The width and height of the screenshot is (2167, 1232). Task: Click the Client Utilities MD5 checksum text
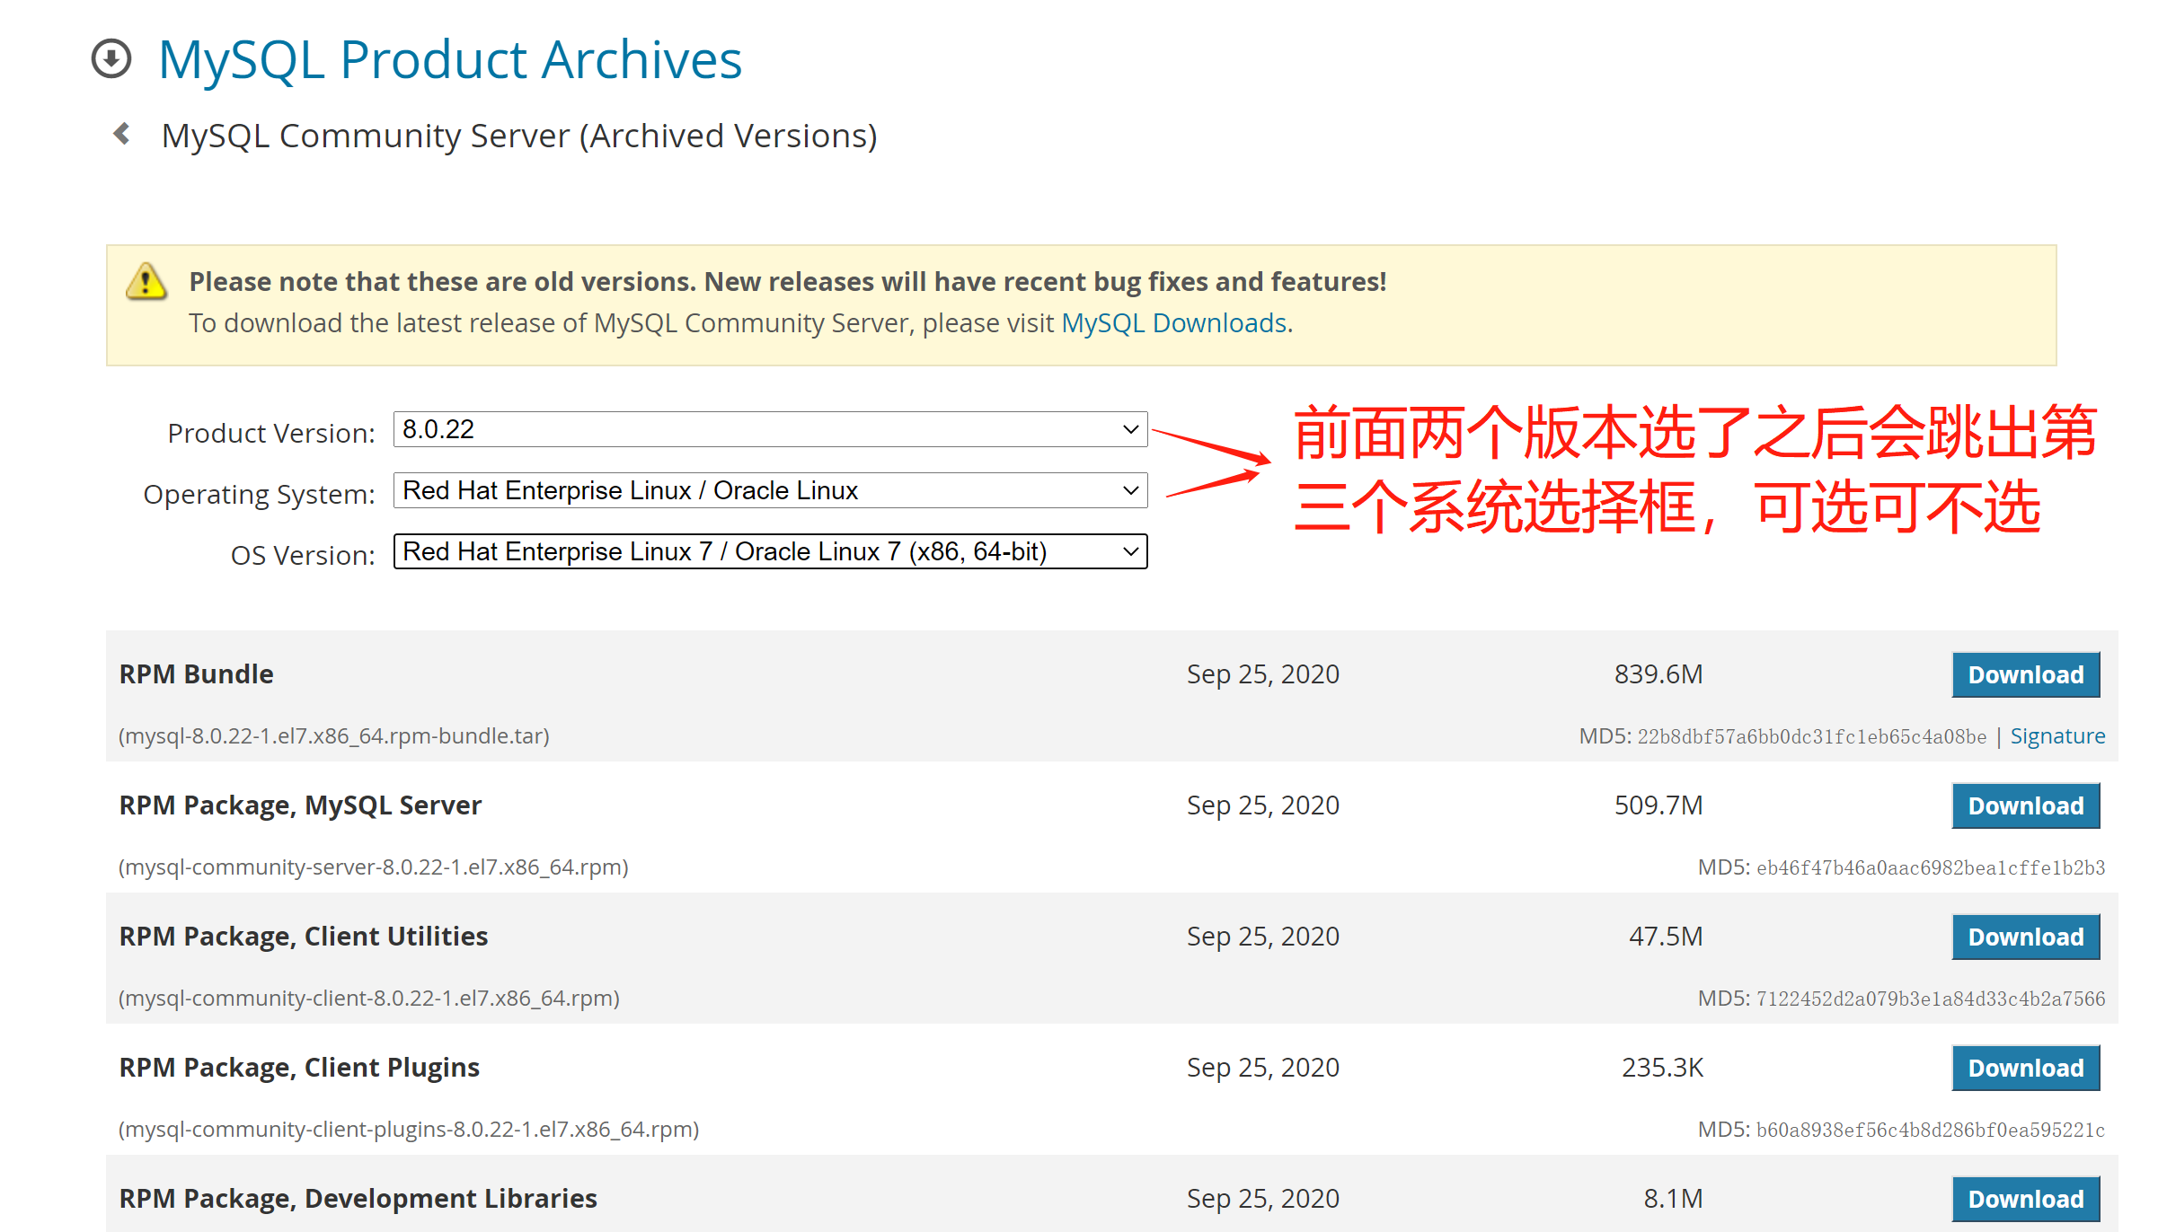coord(1930,999)
